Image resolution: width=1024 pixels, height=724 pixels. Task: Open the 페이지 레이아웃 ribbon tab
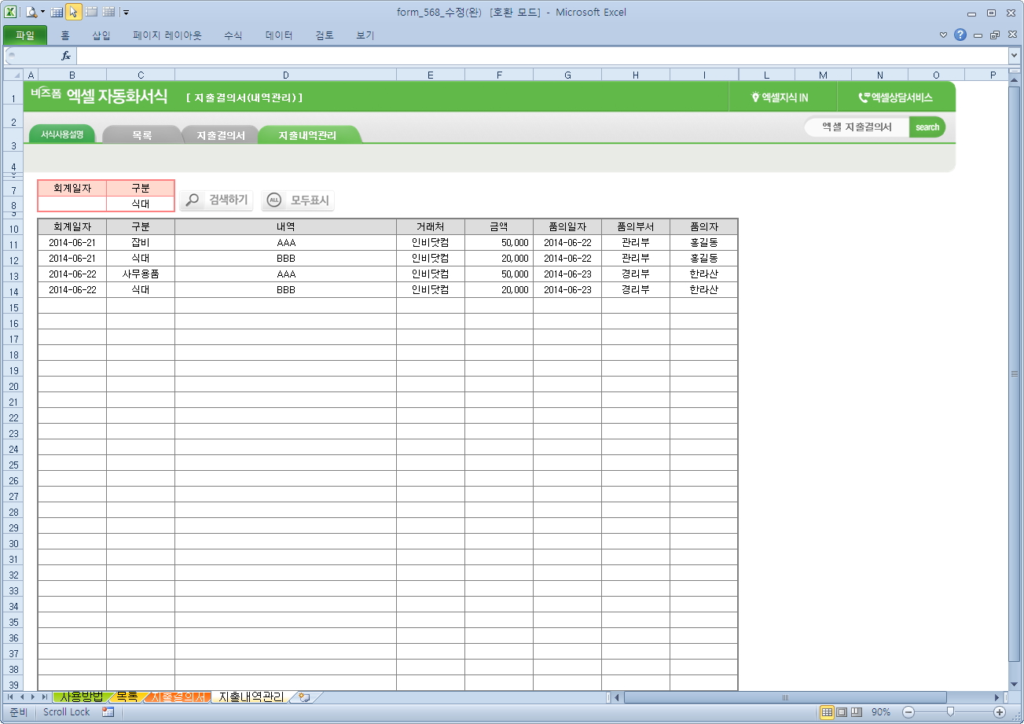[x=167, y=35]
